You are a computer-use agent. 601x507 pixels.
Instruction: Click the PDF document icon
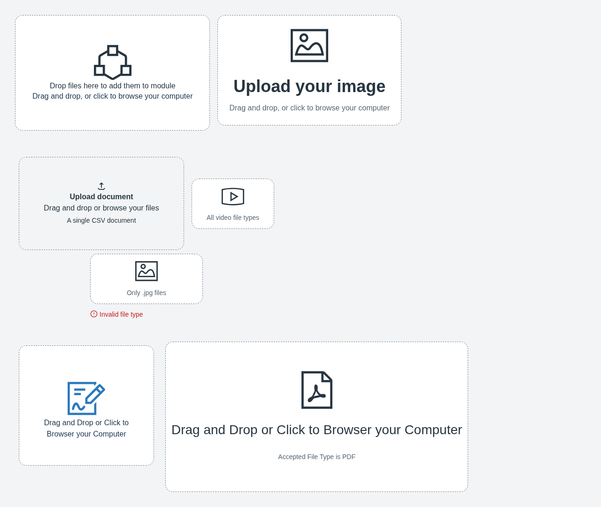coord(317,390)
